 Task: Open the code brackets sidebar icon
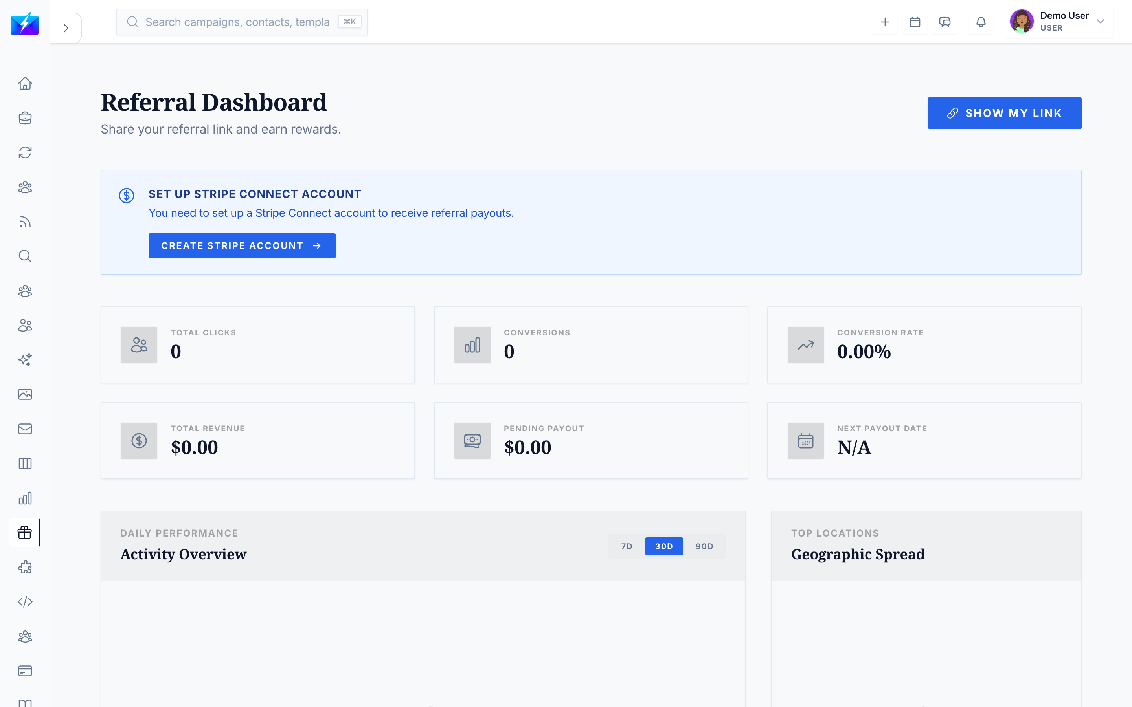point(25,602)
